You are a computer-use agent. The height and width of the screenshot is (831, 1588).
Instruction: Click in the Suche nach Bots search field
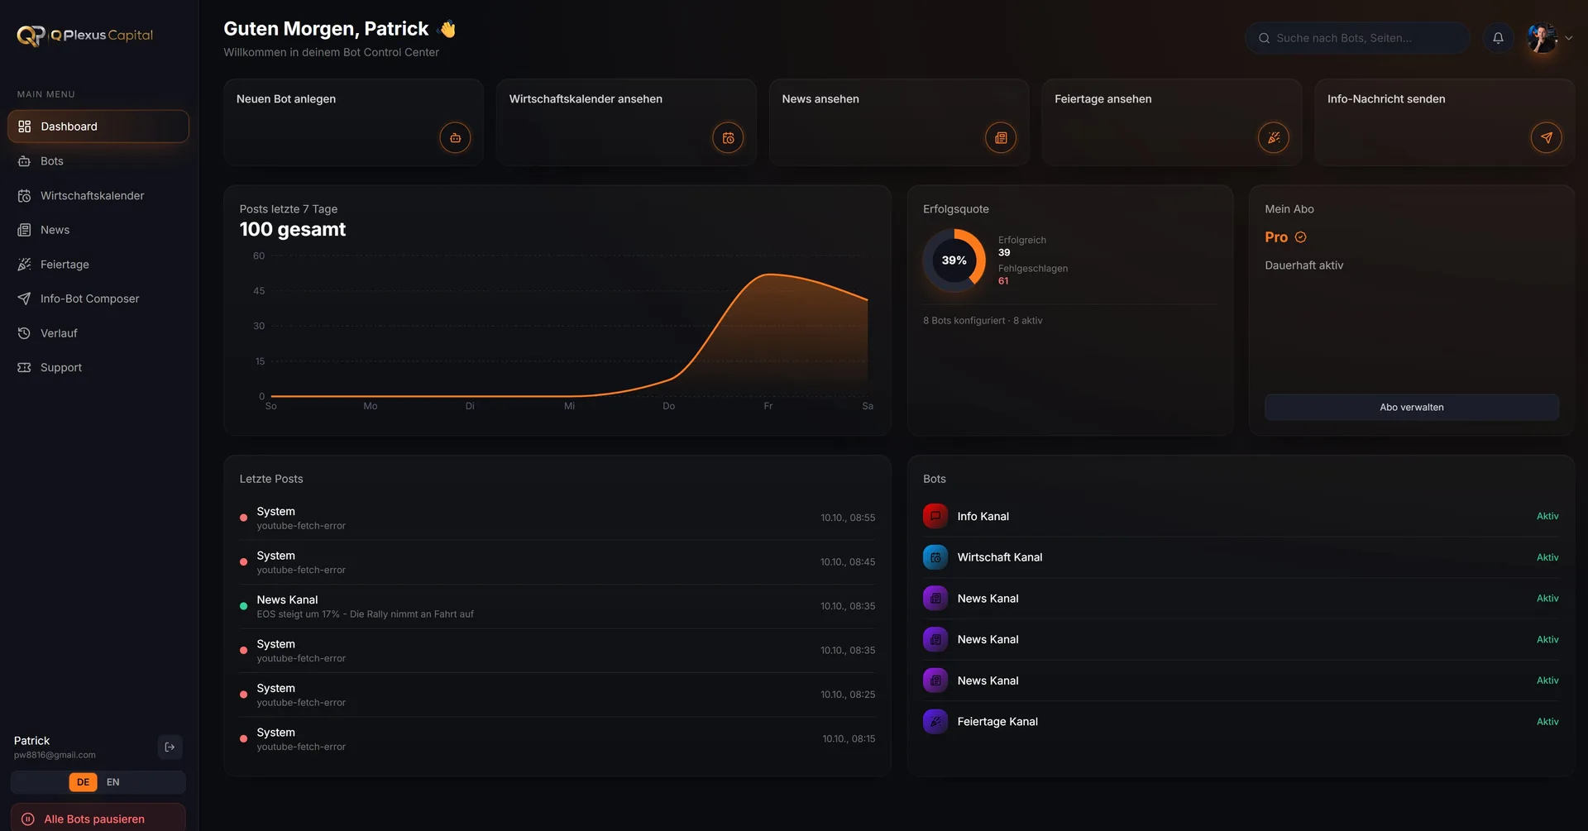(1357, 38)
